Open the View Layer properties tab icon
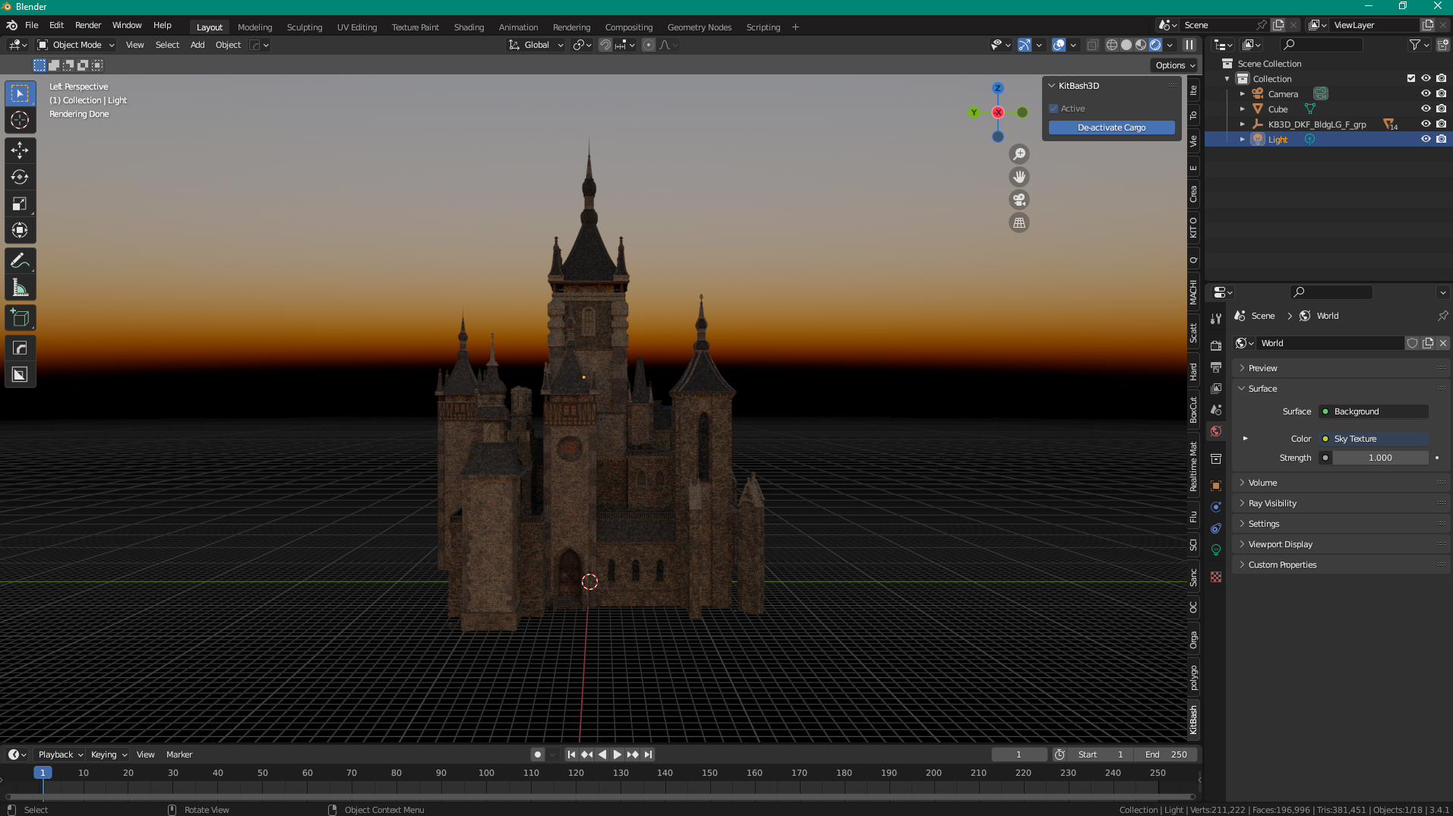Screen dimensions: 1453x816 tap(1216, 389)
